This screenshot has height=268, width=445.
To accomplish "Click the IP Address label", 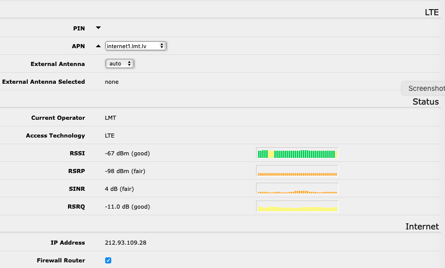I will click(68, 243).
